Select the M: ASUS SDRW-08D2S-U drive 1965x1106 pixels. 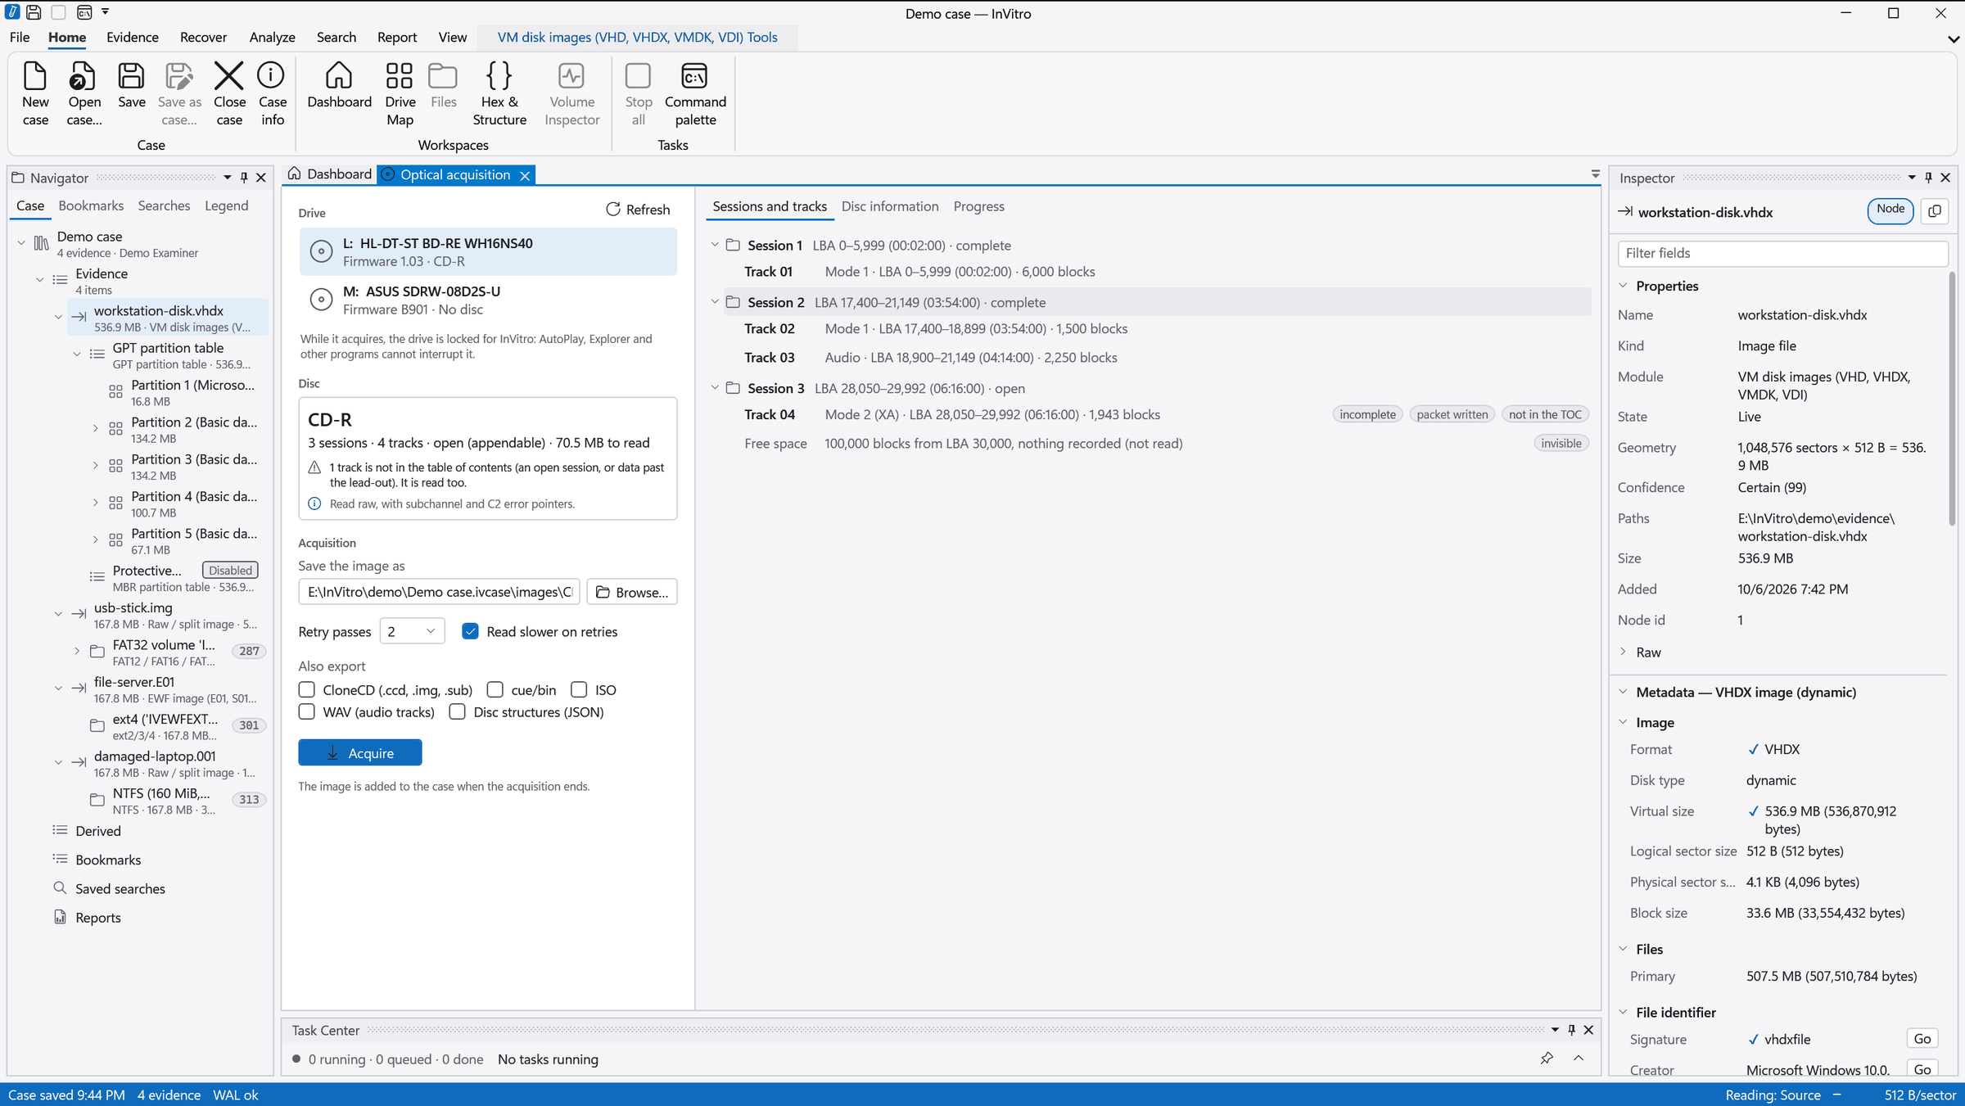488,300
